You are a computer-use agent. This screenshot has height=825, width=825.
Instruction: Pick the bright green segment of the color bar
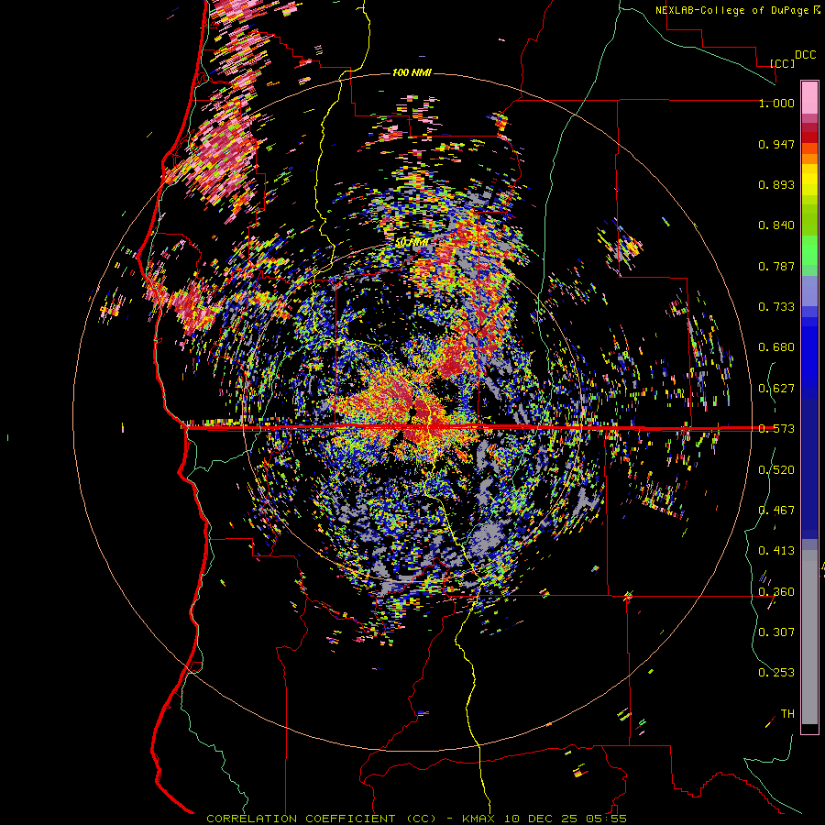coord(809,250)
